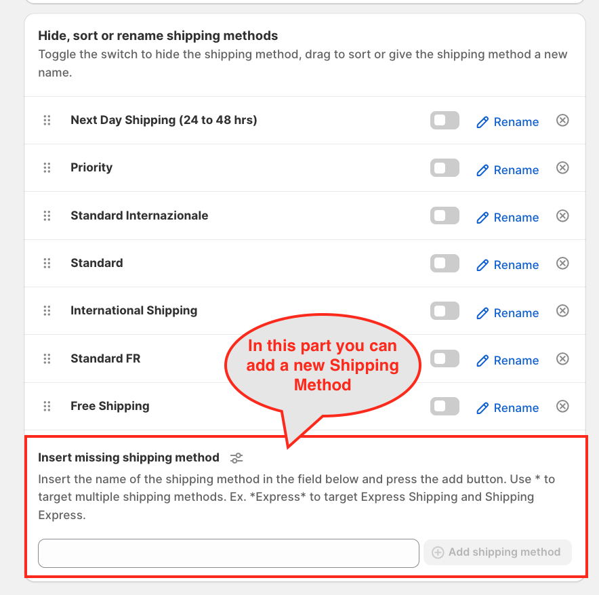Remove the Free Shipping method
Screen dimensions: 599x595
point(562,406)
